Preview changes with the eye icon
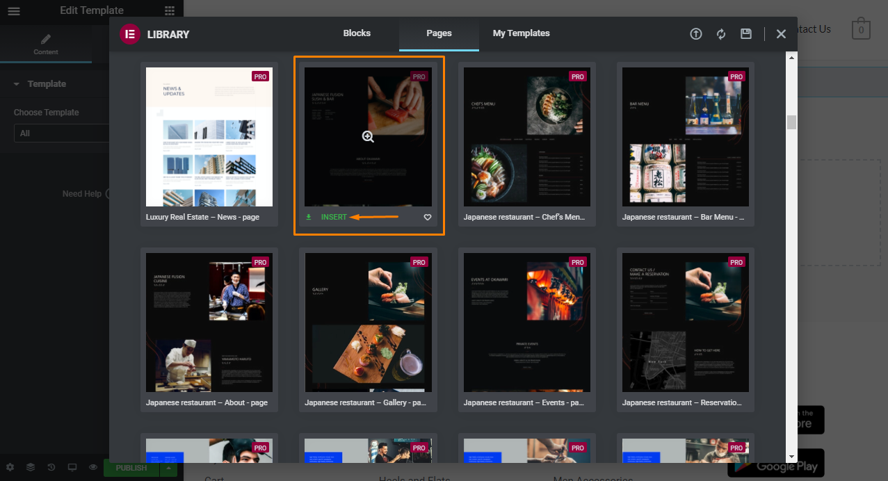 [93, 468]
